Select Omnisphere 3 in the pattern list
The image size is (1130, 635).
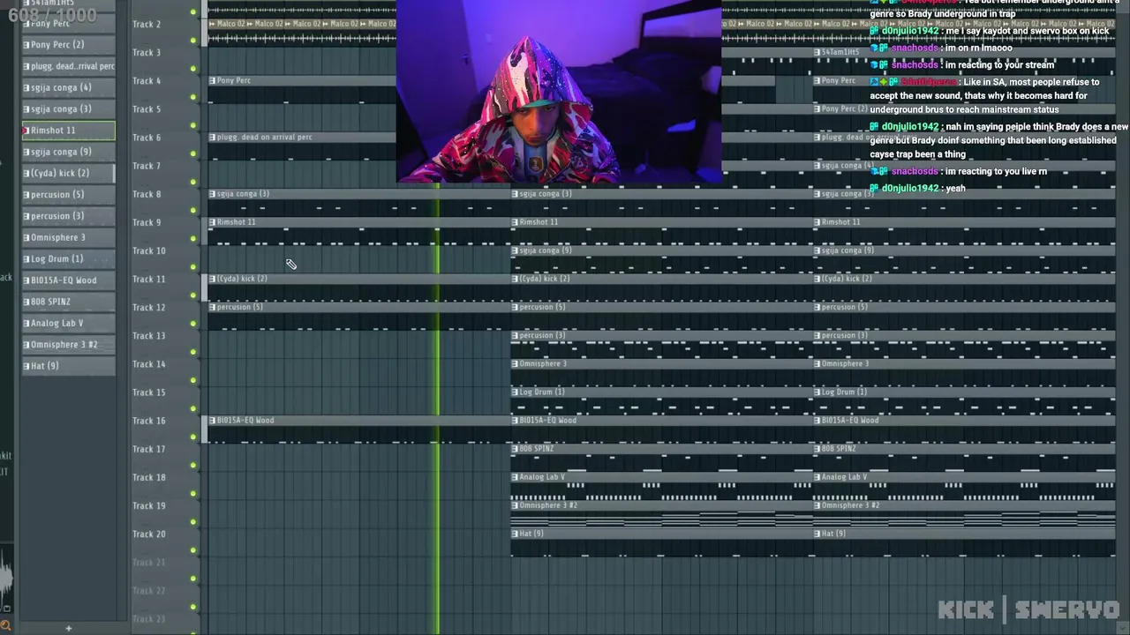(69, 237)
